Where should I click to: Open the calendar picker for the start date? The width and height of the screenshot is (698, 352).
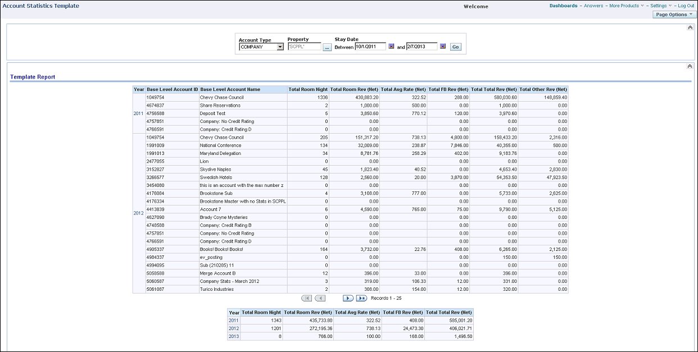coord(391,46)
